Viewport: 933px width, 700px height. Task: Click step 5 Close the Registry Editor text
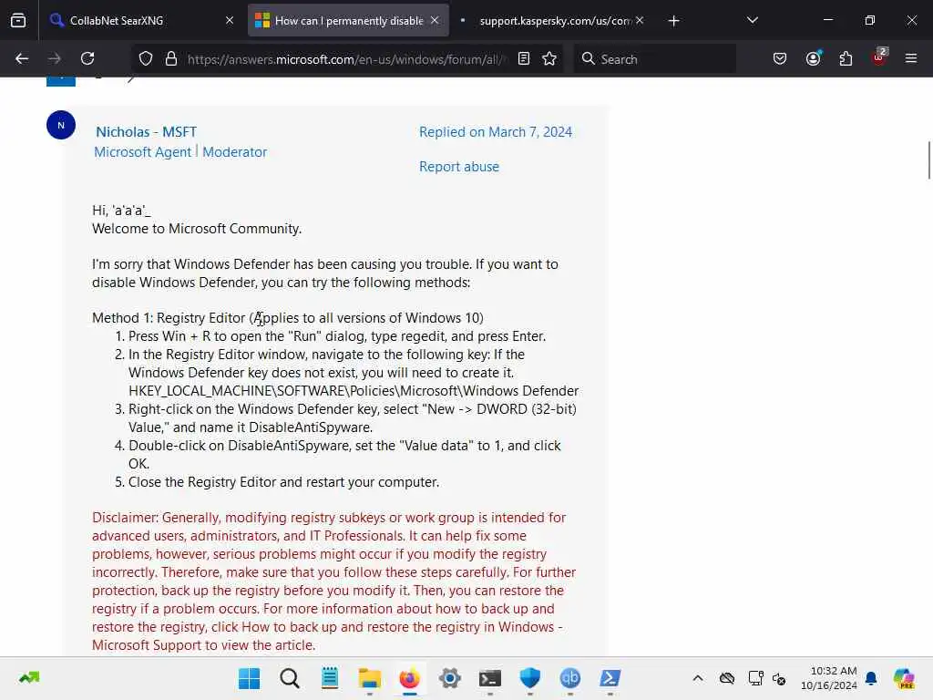pyautogui.click(x=284, y=481)
